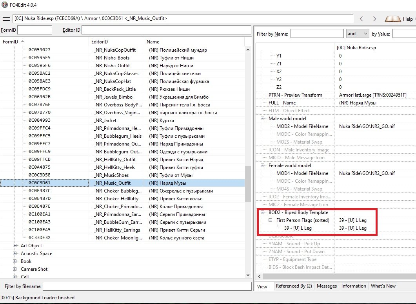The width and height of the screenshot is (416, 304).
Task: Click the forward navigation arrow
Action: coord(374,19)
